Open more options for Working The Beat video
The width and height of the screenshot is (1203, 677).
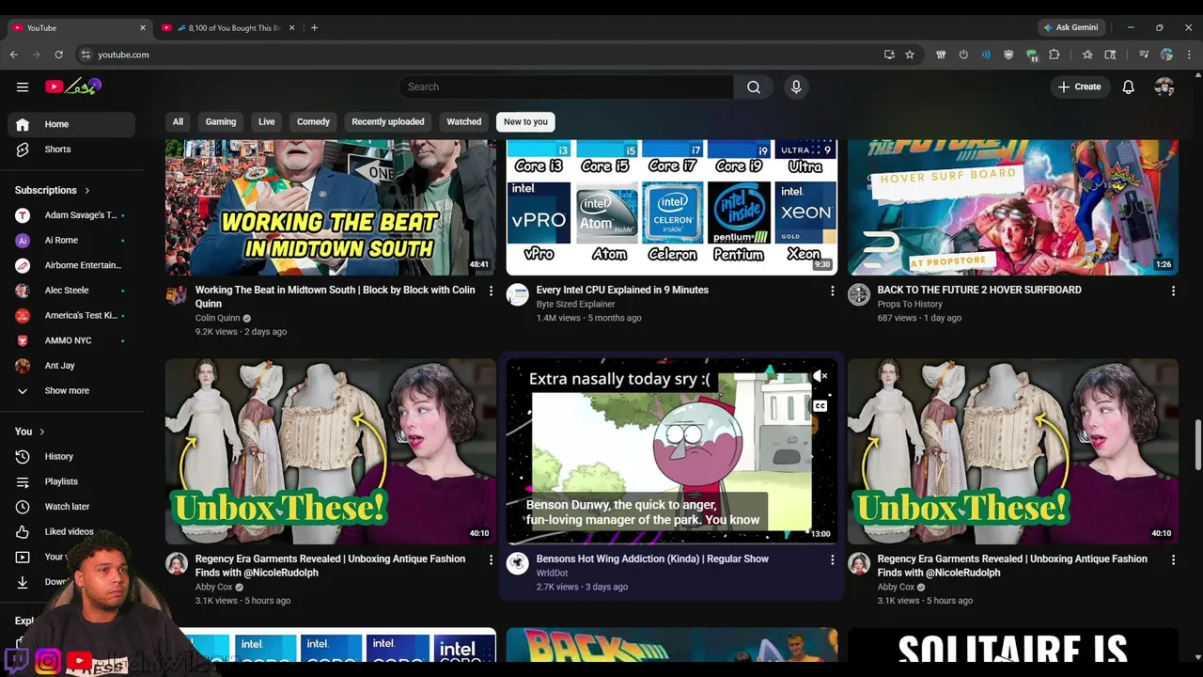(491, 291)
